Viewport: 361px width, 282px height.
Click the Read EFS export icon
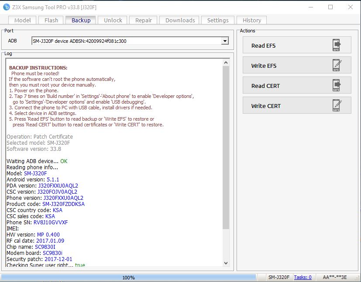[x=337, y=45]
